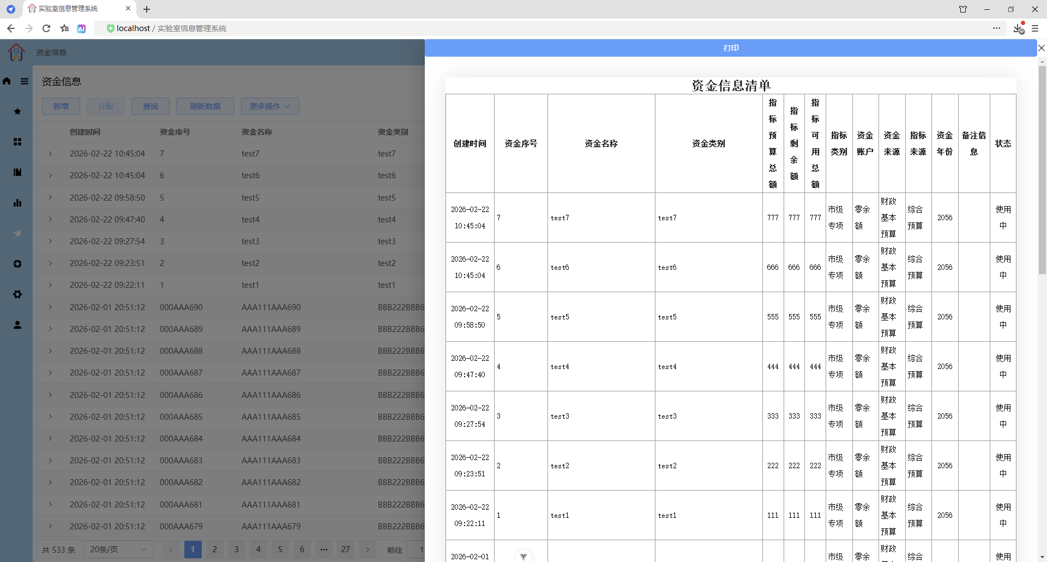1047x562 pixels.
Task: Click the house logo in the header
Action: pyautogui.click(x=16, y=52)
